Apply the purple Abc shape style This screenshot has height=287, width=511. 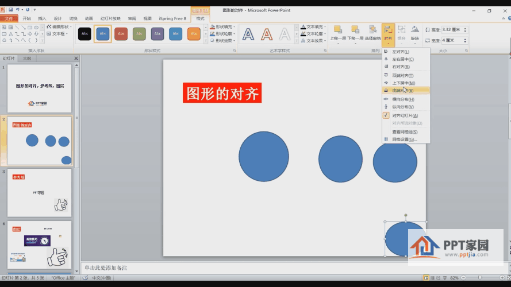(x=157, y=33)
